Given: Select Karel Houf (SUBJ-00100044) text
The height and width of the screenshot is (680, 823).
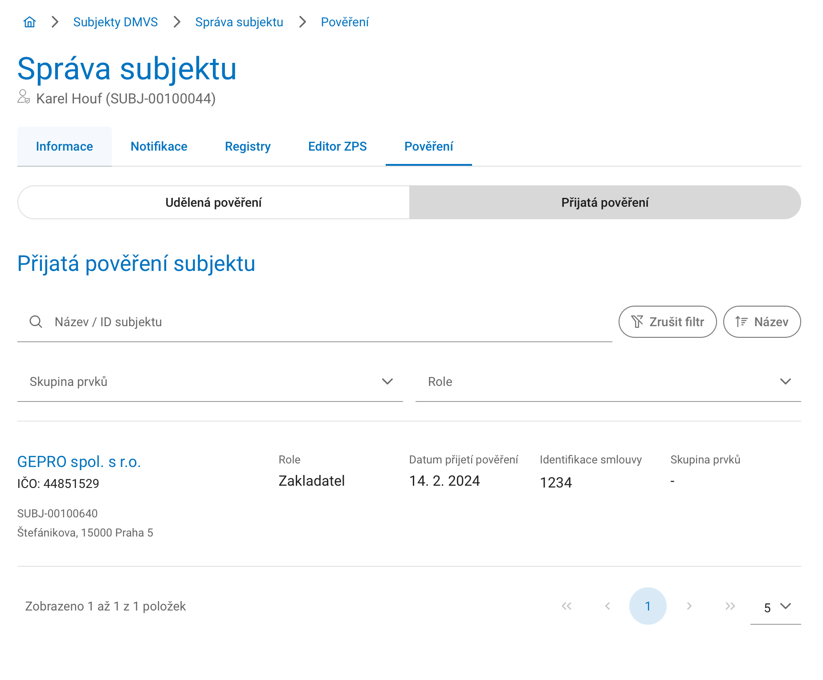Looking at the screenshot, I should [x=126, y=98].
